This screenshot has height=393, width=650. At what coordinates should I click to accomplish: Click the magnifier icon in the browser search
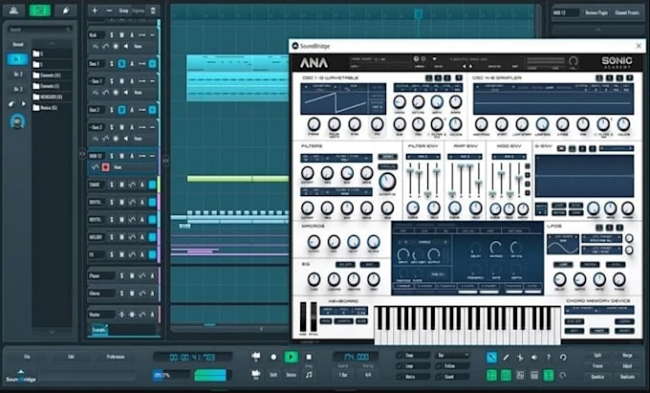(68, 30)
